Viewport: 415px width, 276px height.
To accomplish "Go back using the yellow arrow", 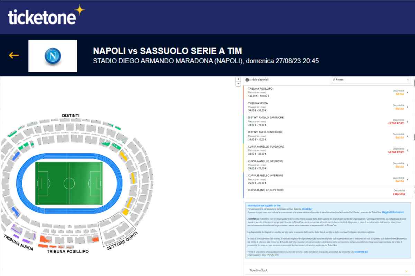I will 13,55.
